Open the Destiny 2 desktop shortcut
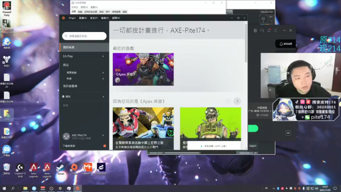The width and height of the screenshot is (341, 192). pyautogui.click(x=7, y=61)
